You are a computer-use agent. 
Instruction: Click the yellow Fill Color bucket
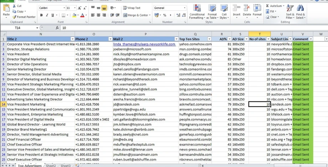point(74,15)
